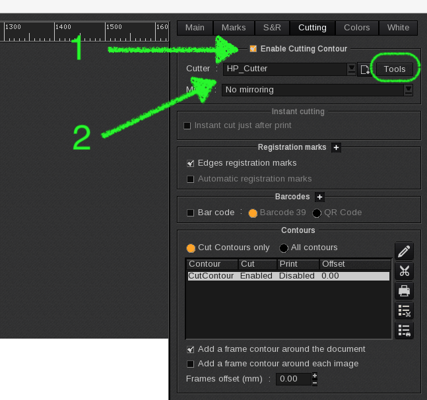The width and height of the screenshot is (427, 400).
Task: Click the pencil edit contour icon
Action: 404,251
